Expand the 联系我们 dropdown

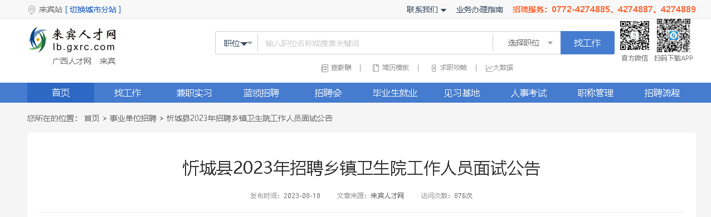tap(426, 9)
